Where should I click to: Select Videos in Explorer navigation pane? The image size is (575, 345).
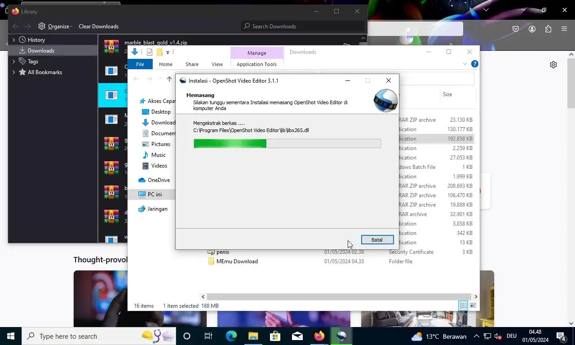(159, 166)
